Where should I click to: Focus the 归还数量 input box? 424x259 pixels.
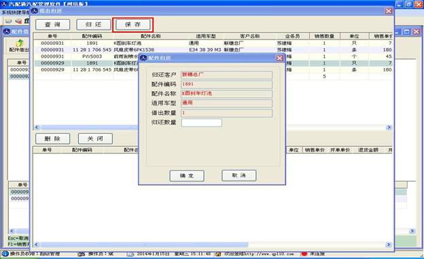coord(201,122)
